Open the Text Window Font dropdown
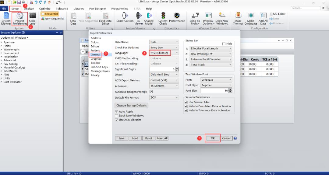The image size is (329, 175). (216, 80)
